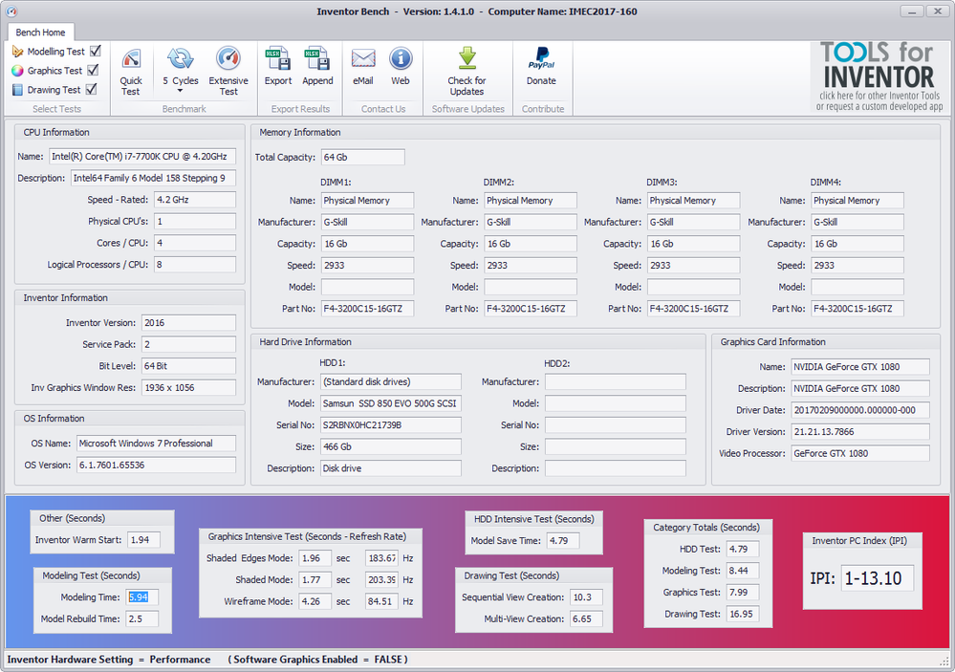Close the Inventor Bench window
The image size is (955, 672).
click(938, 11)
